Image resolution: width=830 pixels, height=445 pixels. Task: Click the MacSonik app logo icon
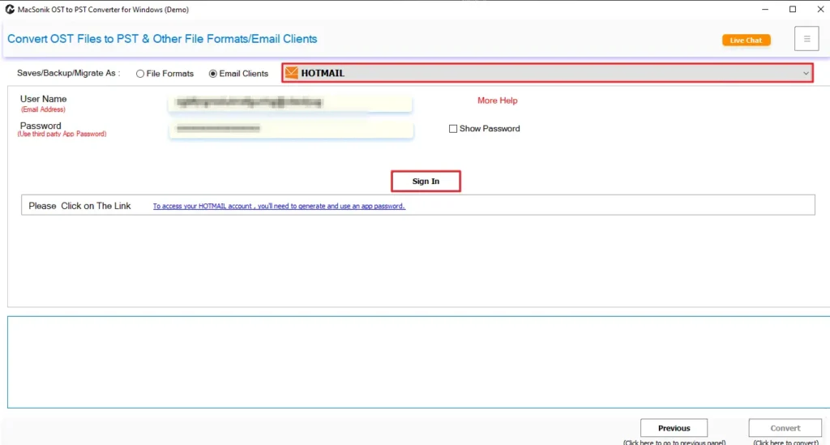10,10
